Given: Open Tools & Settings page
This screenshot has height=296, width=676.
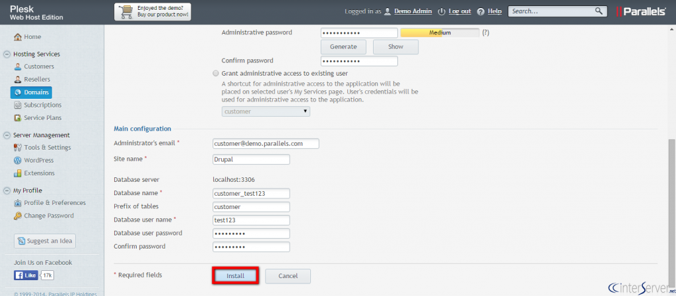Looking at the screenshot, I should (48, 148).
